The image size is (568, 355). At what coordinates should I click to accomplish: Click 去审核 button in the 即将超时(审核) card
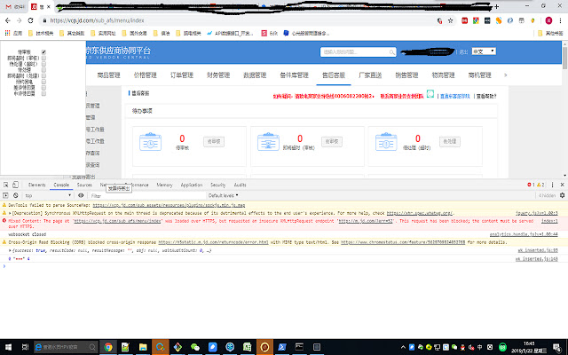(x=332, y=142)
